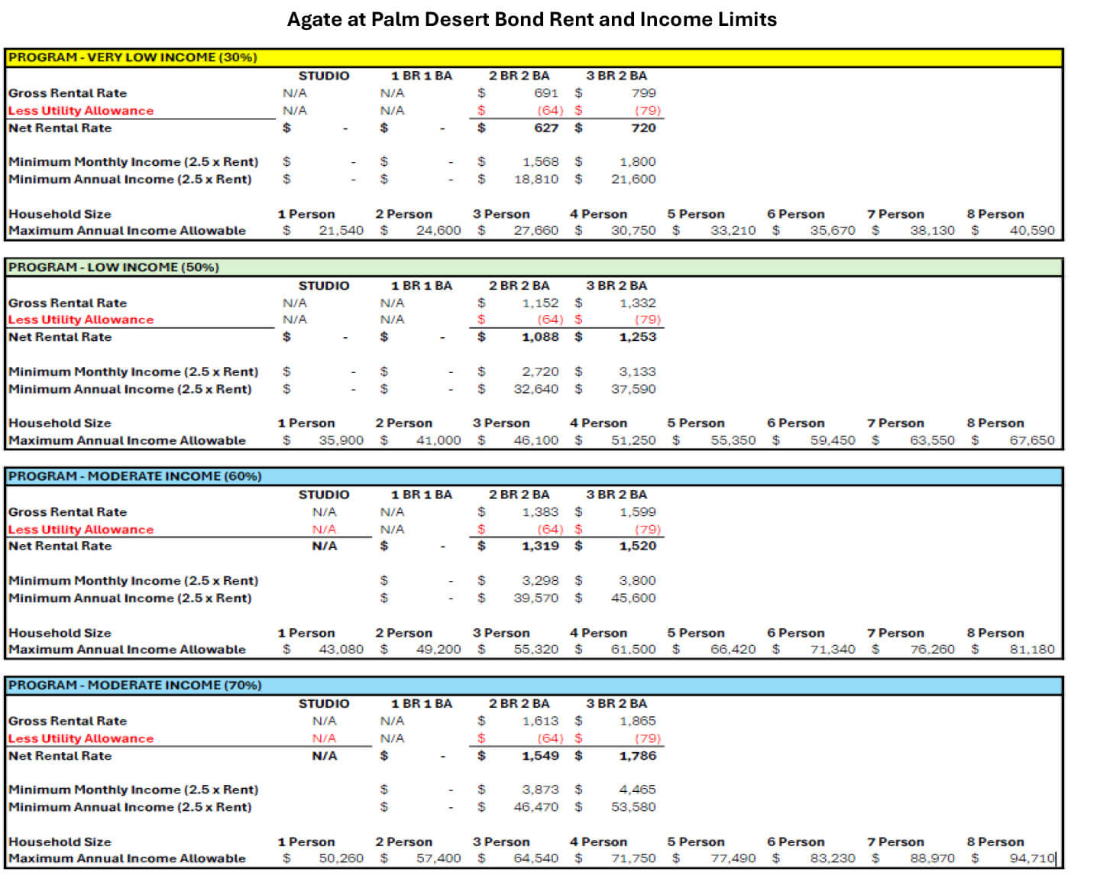The height and width of the screenshot is (879, 1097).
Task: Click the 71,750 four-person income limit
Action: pos(633,859)
